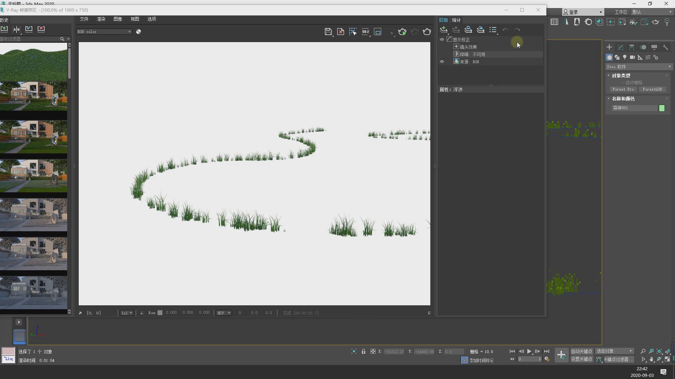Click the save layer preset icon
The height and width of the screenshot is (379, 675).
coord(468,30)
